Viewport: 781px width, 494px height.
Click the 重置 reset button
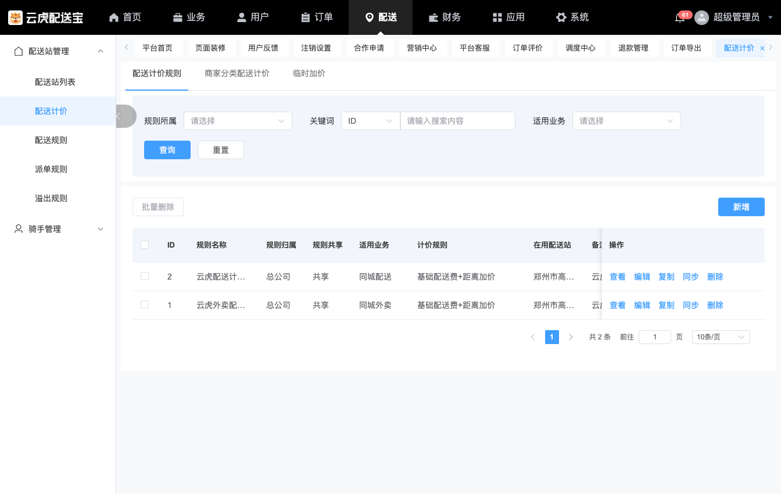221,150
